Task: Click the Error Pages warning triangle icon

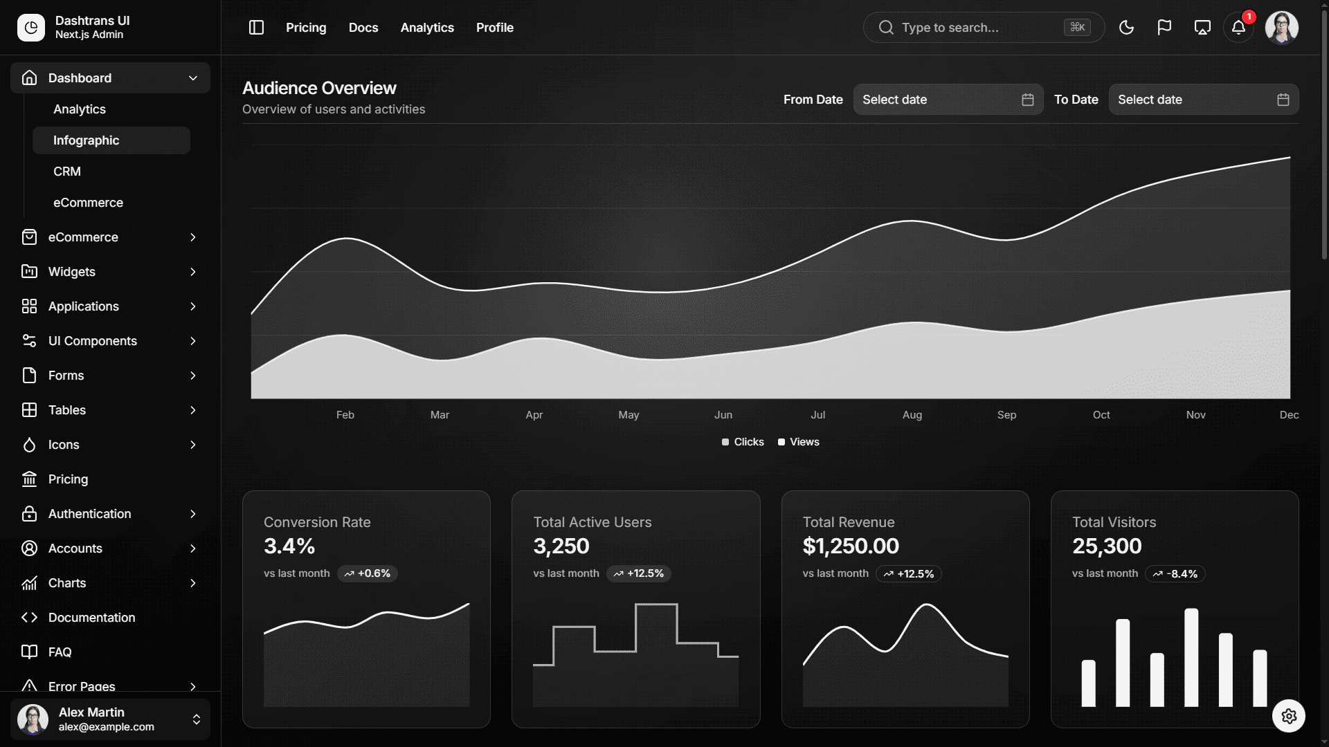Action: 29,686
